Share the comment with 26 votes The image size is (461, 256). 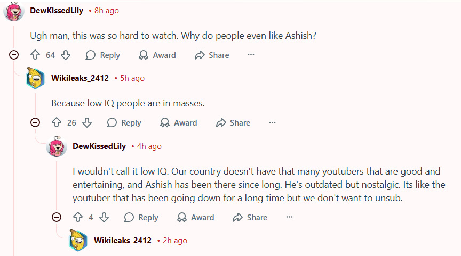coord(233,122)
